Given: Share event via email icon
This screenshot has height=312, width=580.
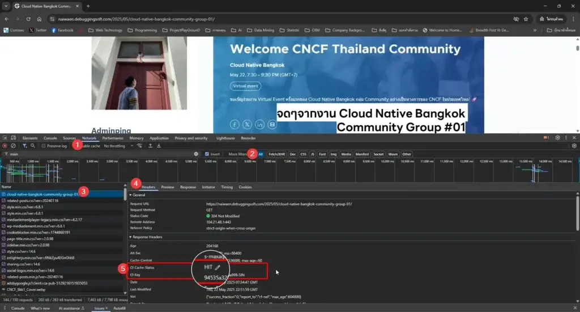Looking at the screenshot, I should 272,124.
